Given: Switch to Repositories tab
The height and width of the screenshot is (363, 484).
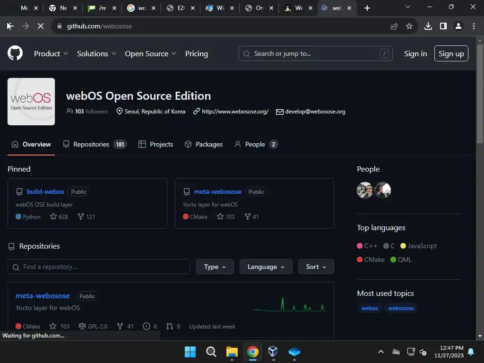Looking at the screenshot, I should (x=95, y=144).
